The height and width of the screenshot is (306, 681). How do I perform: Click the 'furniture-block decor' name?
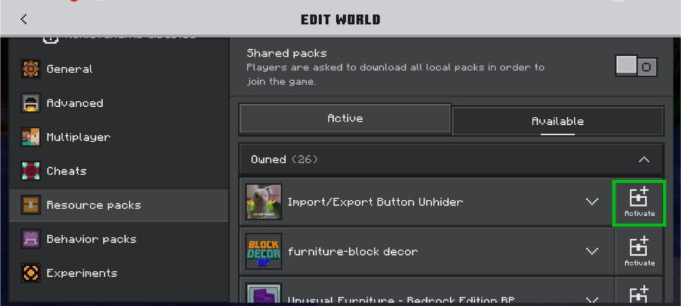tap(352, 252)
